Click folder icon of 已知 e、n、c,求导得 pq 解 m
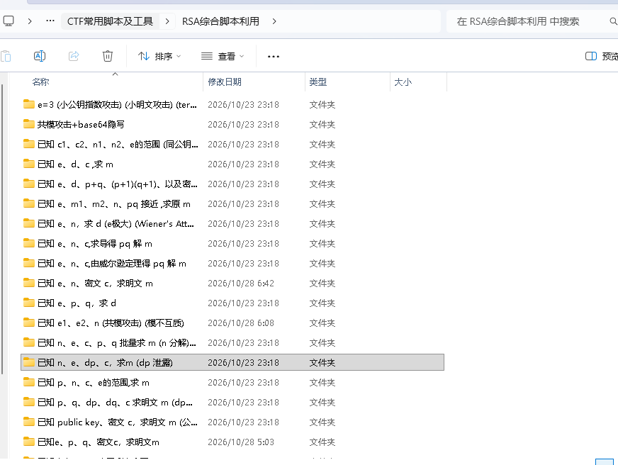 point(29,244)
